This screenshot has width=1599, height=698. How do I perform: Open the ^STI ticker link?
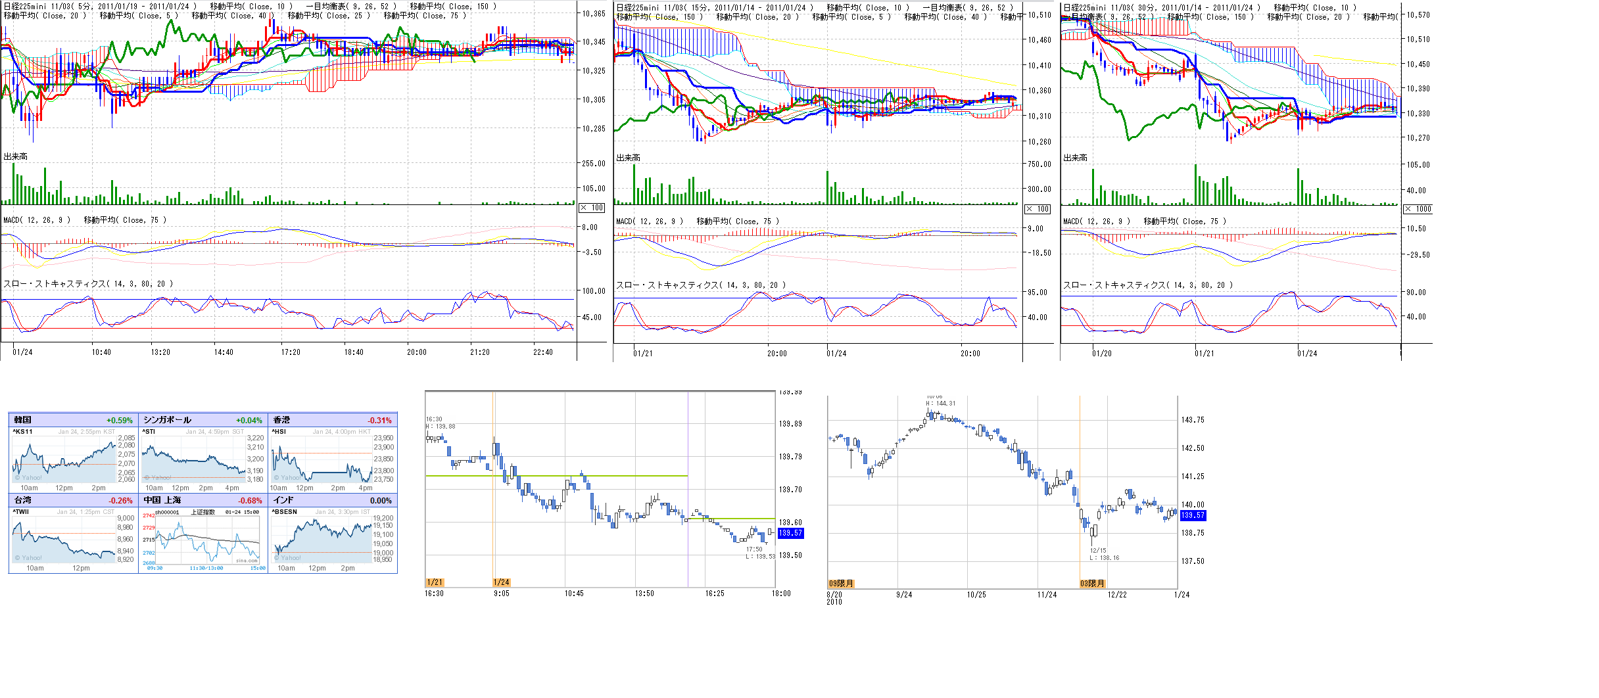point(149,432)
